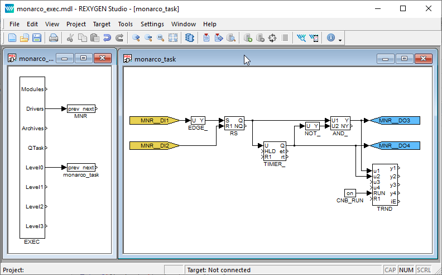Screen dimensions: 442x275
Task: Select the EXEC block in monarco_exec window
Action: click(32, 158)
